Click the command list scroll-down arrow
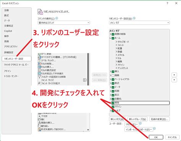This screenshot has width=181, height=141. (88, 130)
